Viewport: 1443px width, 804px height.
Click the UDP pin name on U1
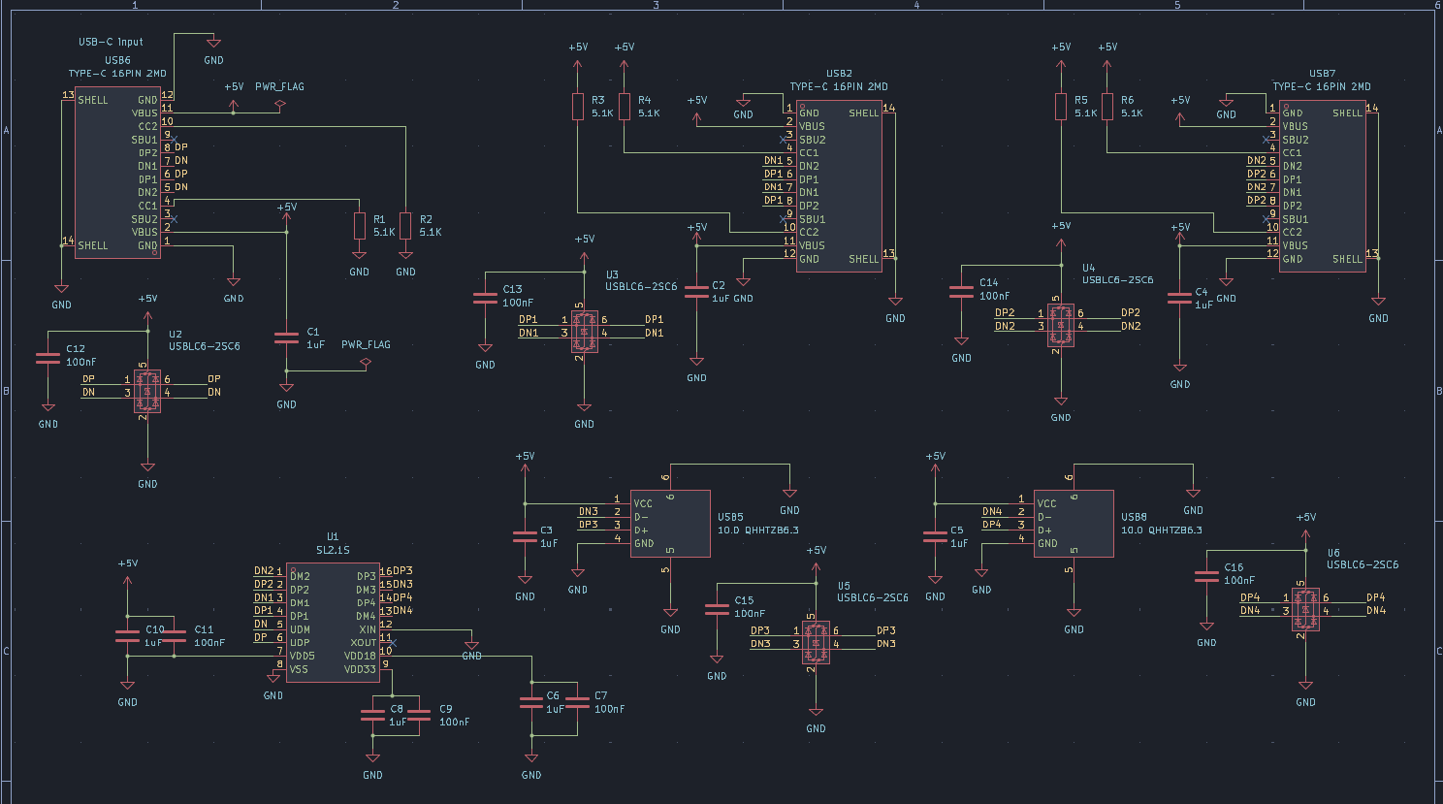(300, 643)
